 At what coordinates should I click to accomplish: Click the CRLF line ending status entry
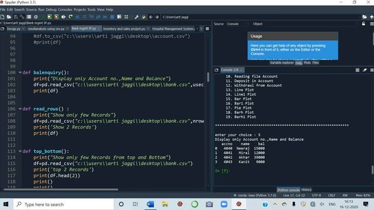pyautogui.click(x=331, y=195)
